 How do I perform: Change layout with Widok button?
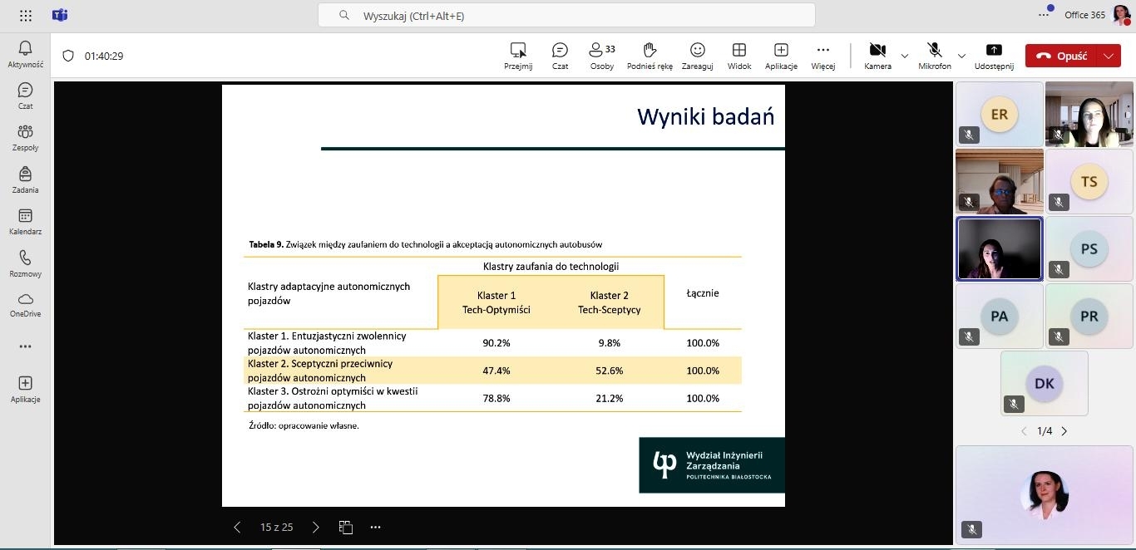coord(738,56)
